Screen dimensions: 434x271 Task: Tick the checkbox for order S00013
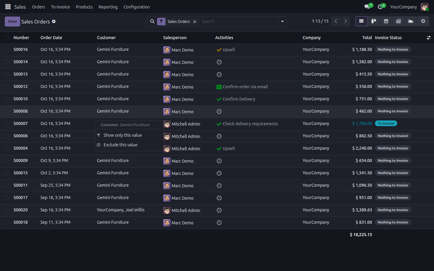[7, 75]
